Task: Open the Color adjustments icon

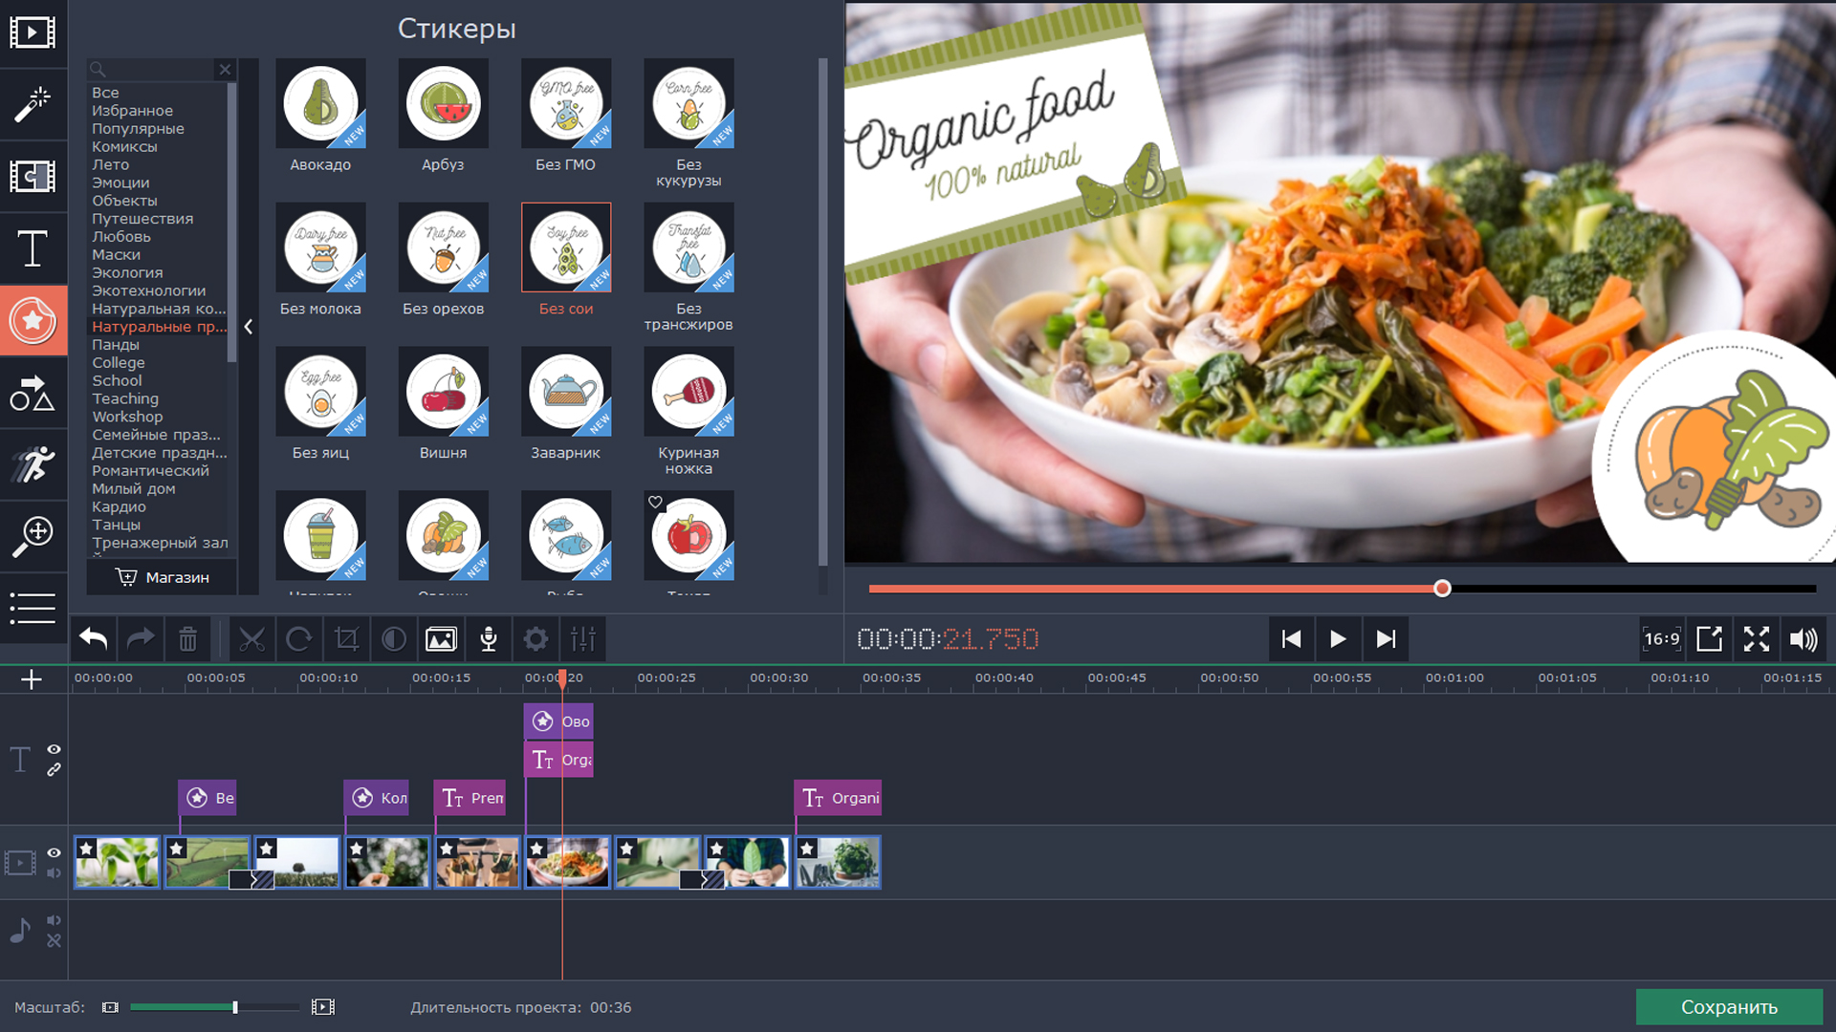Action: [393, 639]
